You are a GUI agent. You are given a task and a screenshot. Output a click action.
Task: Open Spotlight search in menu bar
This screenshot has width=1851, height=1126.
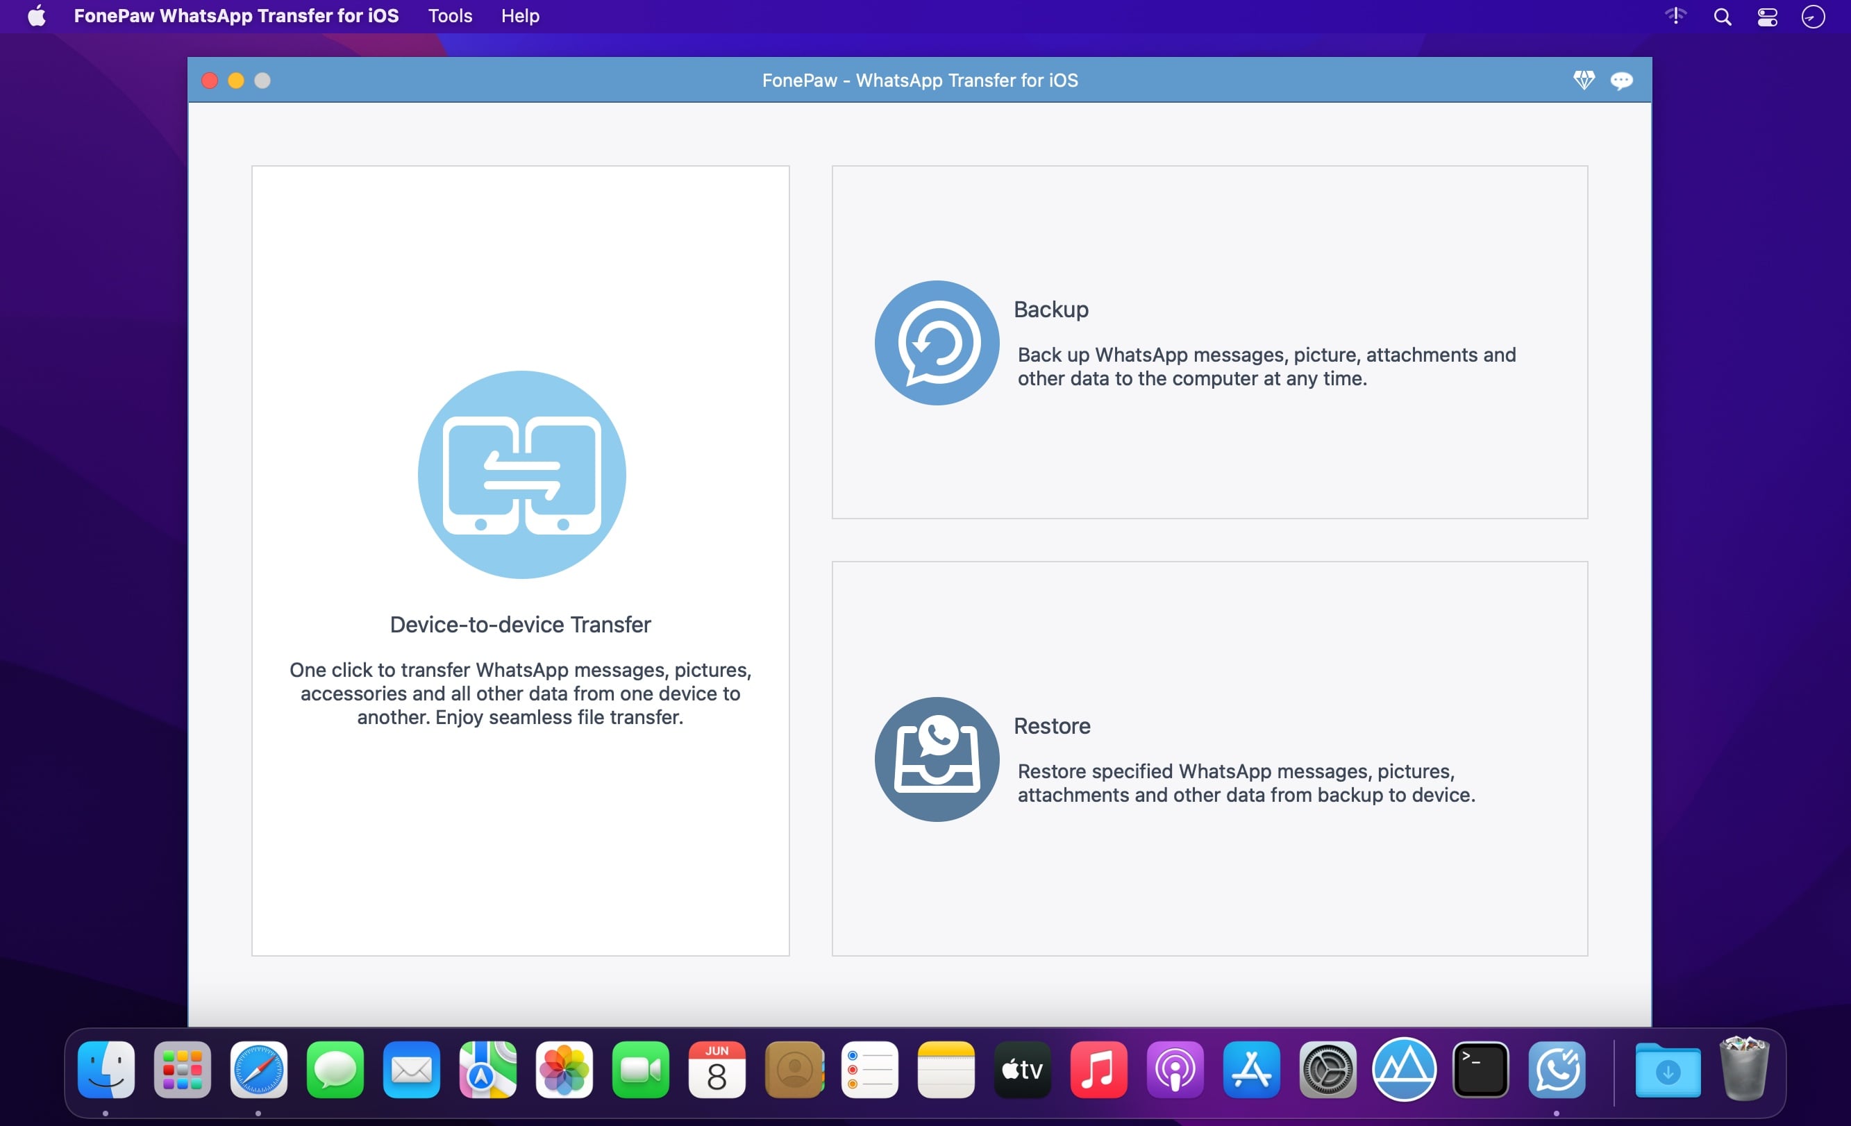pos(1723,17)
